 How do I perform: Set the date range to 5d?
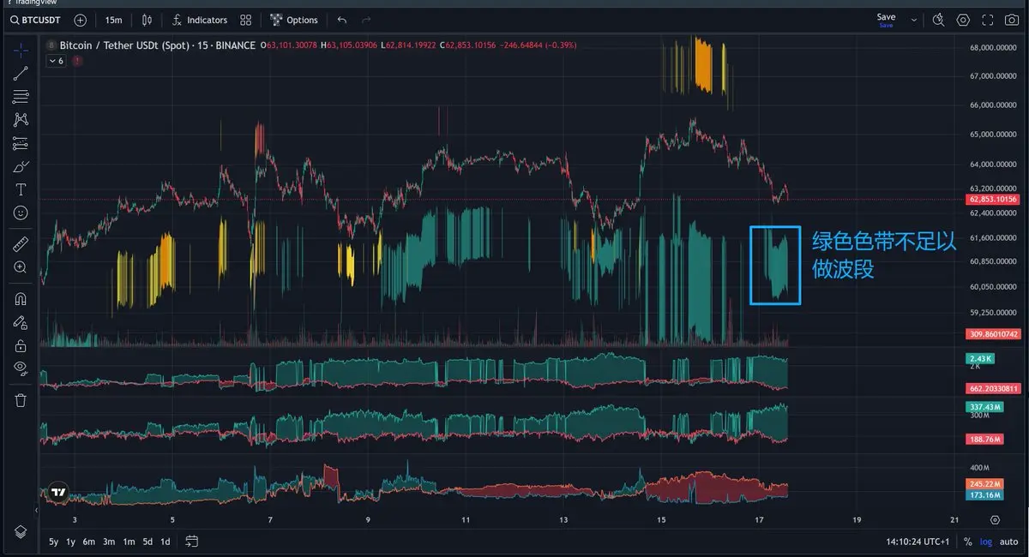coord(147,542)
